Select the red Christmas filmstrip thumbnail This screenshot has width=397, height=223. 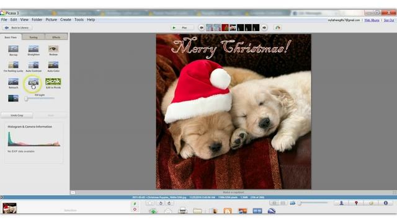(225, 27)
